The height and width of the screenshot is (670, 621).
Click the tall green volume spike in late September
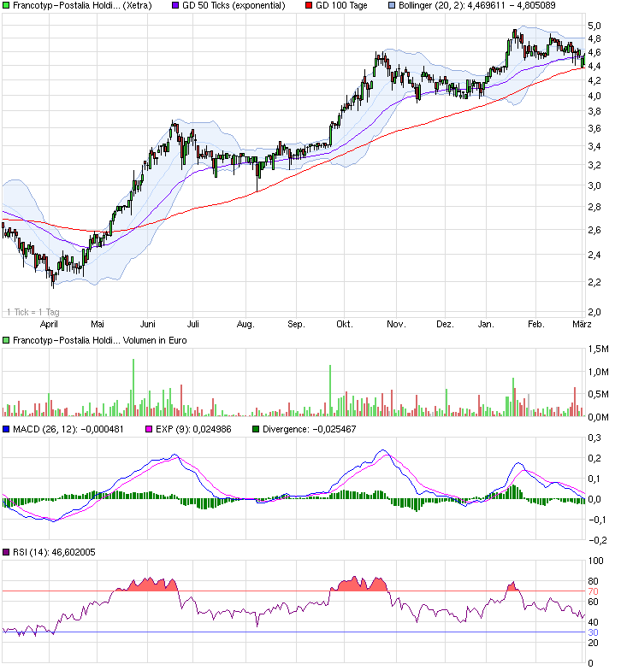(330, 391)
